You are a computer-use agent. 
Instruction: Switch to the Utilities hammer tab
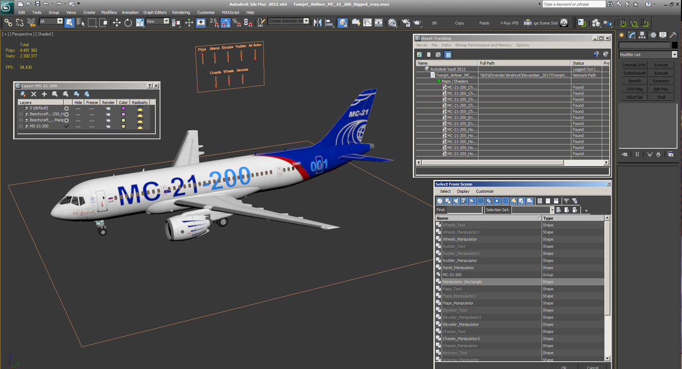[x=673, y=35]
